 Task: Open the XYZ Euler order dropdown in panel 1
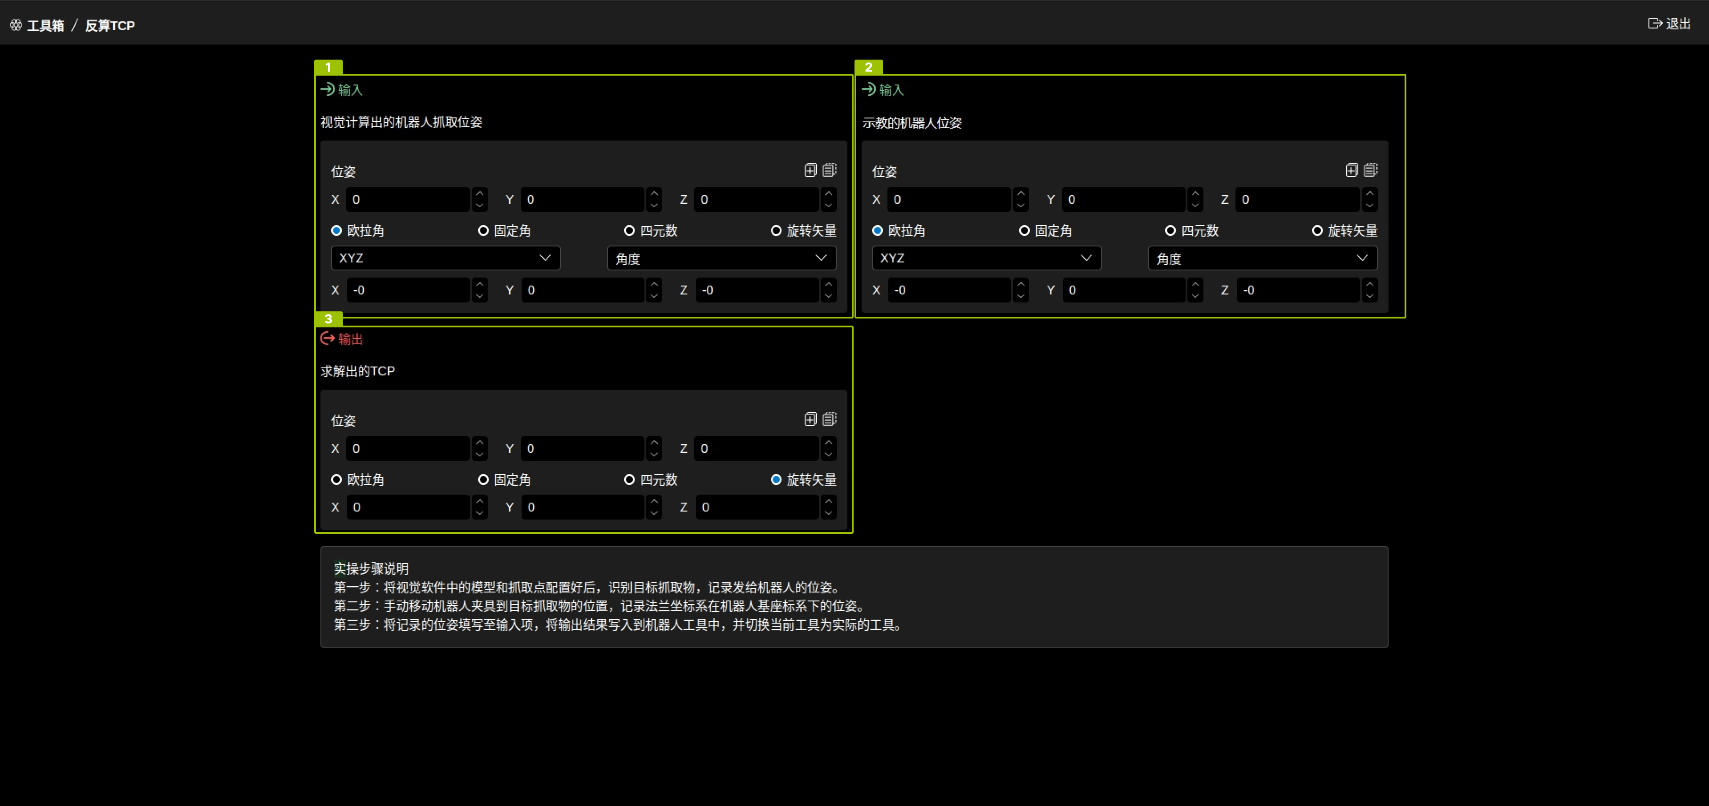(445, 258)
